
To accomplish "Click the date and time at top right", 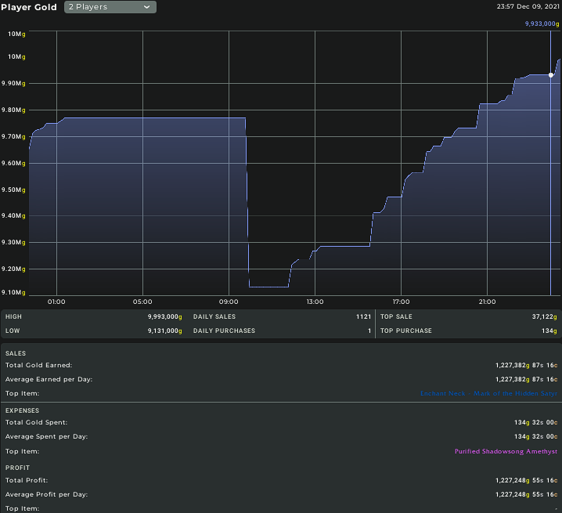I will point(528,6).
